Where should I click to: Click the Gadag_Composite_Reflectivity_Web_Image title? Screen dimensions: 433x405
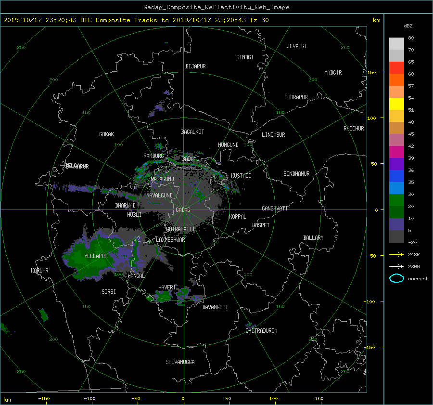(x=216, y=7)
